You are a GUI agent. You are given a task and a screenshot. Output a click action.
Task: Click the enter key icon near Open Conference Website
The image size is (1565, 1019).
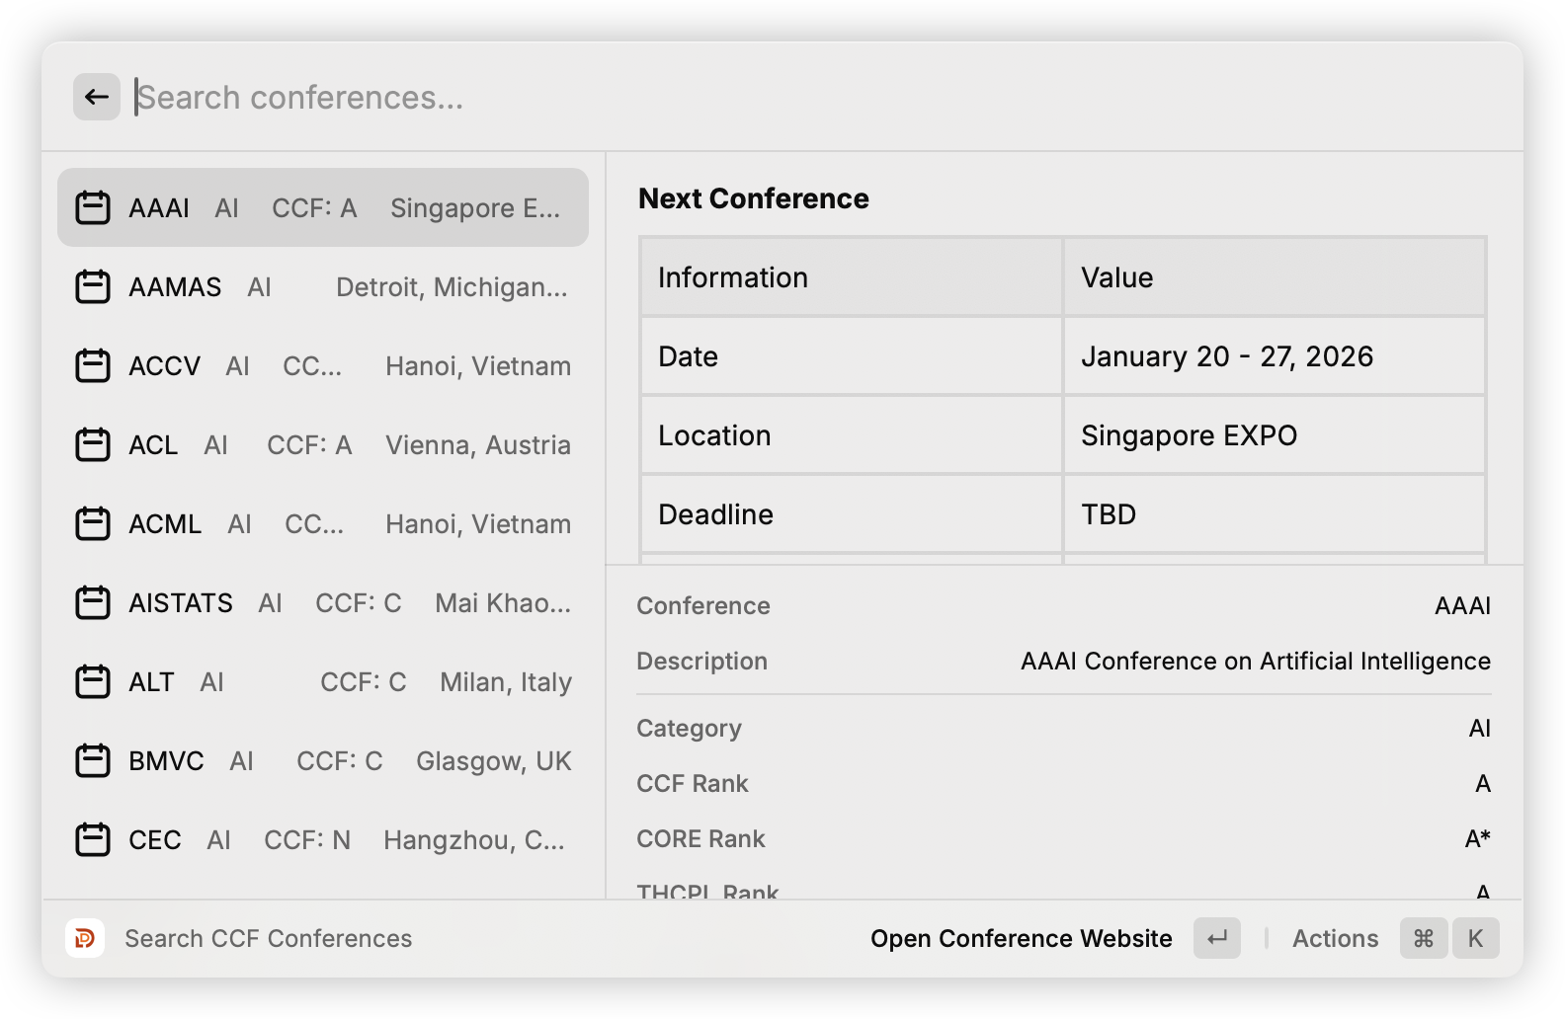[1216, 938]
